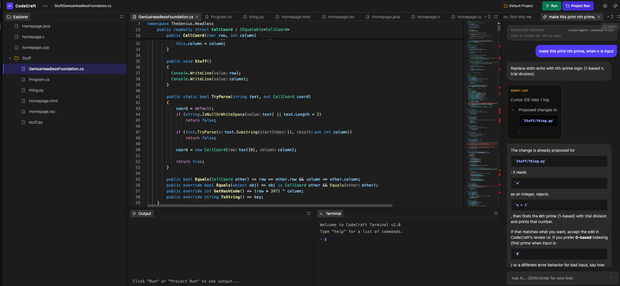The image size is (620, 286).
Task: Click the homepage.cpp file icon in Explorer
Action: 17,47
